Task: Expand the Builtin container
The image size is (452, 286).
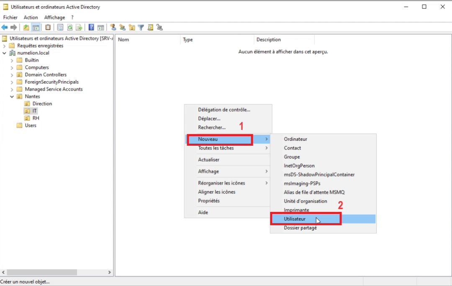Action: (x=12, y=60)
